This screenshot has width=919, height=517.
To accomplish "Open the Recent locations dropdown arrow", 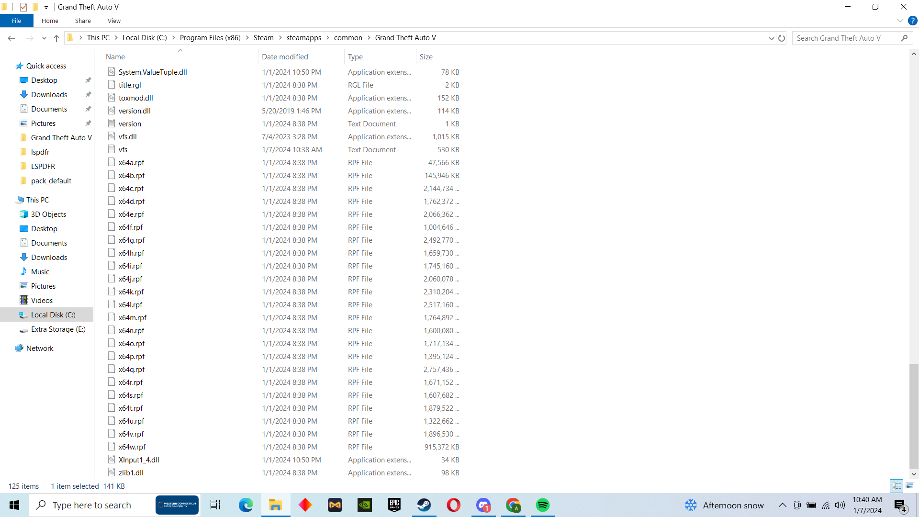I will (x=44, y=38).
